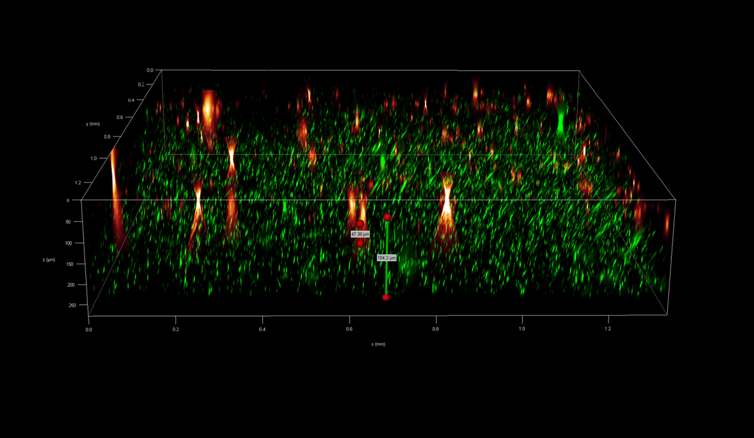754x438 pixels.
Task: Click the 100 tick on z axis
Action: pyautogui.click(x=68, y=243)
